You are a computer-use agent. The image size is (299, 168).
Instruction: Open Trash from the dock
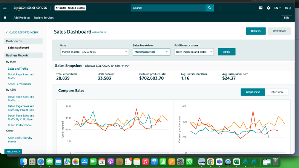[276, 162]
